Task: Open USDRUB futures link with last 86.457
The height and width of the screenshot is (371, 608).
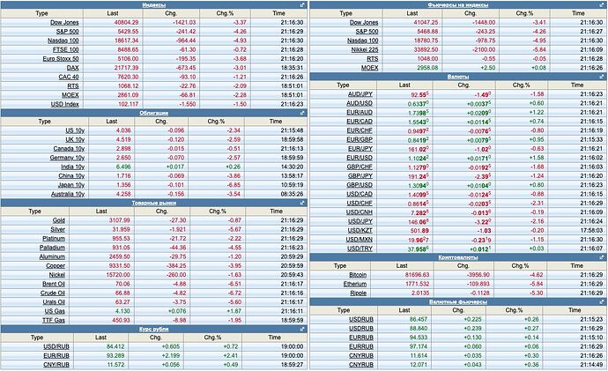Action: pyautogui.click(x=361, y=319)
